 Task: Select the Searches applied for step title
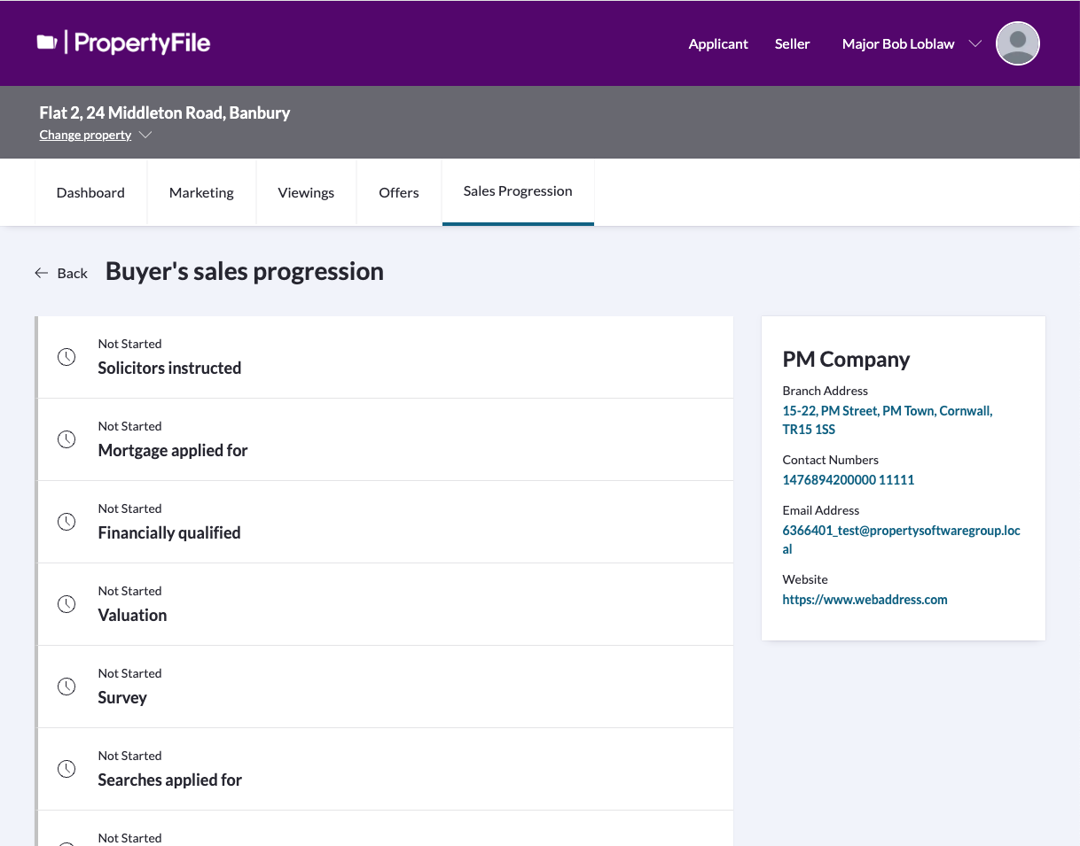click(170, 780)
